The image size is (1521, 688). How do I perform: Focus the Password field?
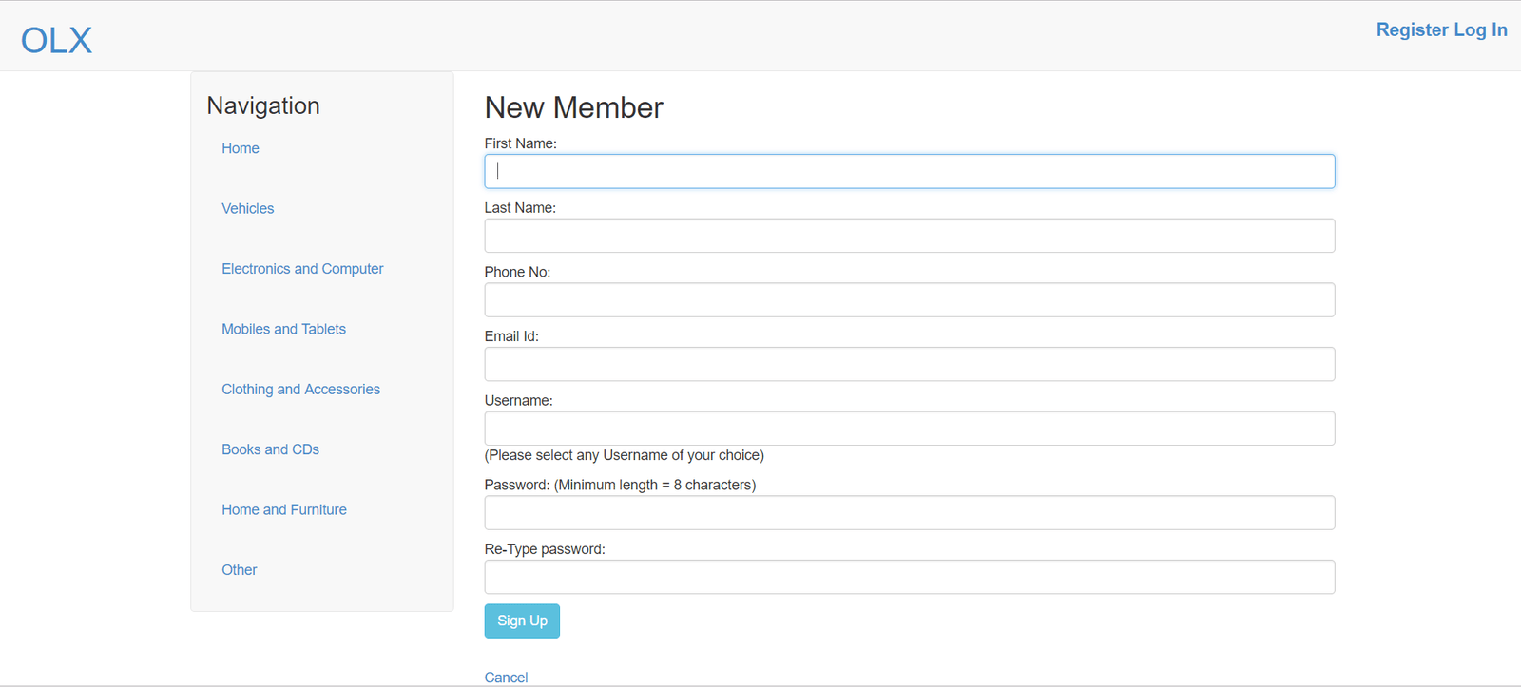[909, 513]
